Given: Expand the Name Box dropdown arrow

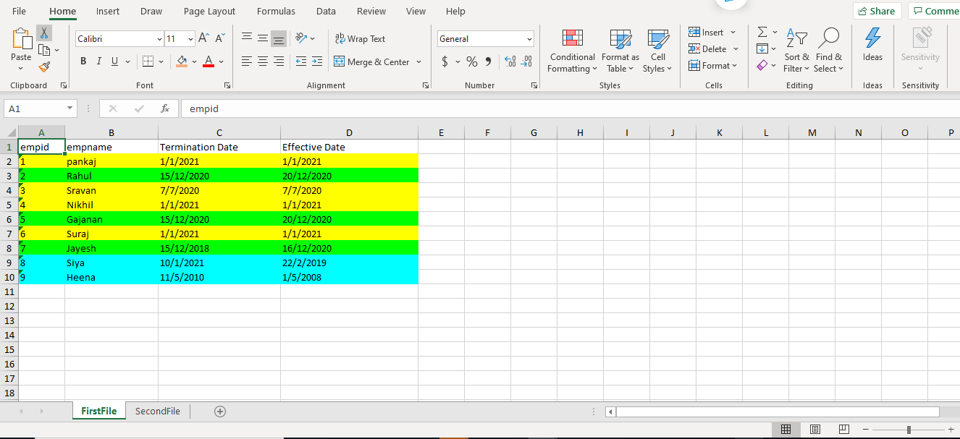Looking at the screenshot, I should (70, 108).
